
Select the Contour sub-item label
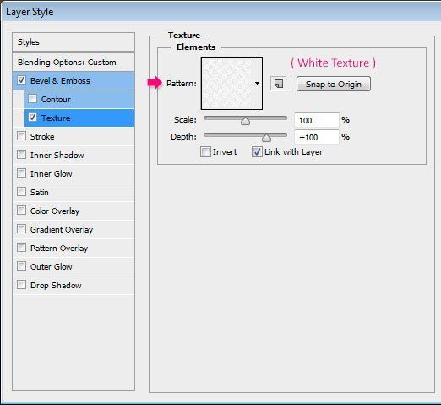pos(56,100)
